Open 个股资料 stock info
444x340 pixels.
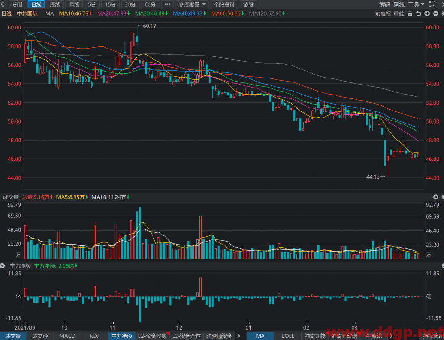coord(224,4)
